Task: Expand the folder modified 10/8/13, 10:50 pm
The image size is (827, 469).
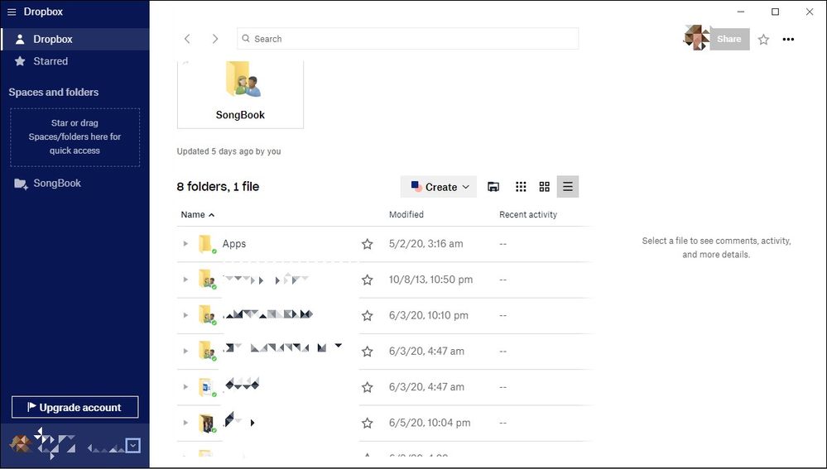Action: pyautogui.click(x=185, y=280)
